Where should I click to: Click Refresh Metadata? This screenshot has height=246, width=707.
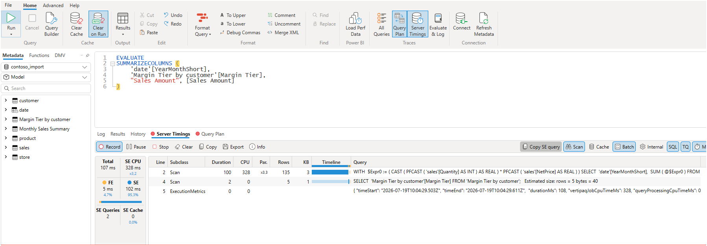click(x=484, y=24)
